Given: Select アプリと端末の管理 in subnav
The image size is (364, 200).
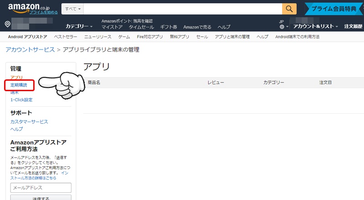Looking at the screenshot, I should (232, 37).
